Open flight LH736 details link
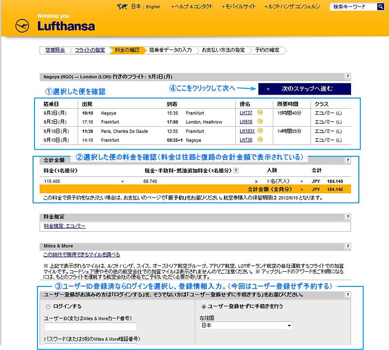389x350 pixels. (246, 140)
